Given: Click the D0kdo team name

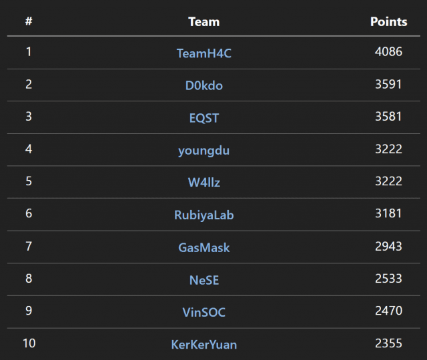Looking at the screenshot, I should coord(203,85).
